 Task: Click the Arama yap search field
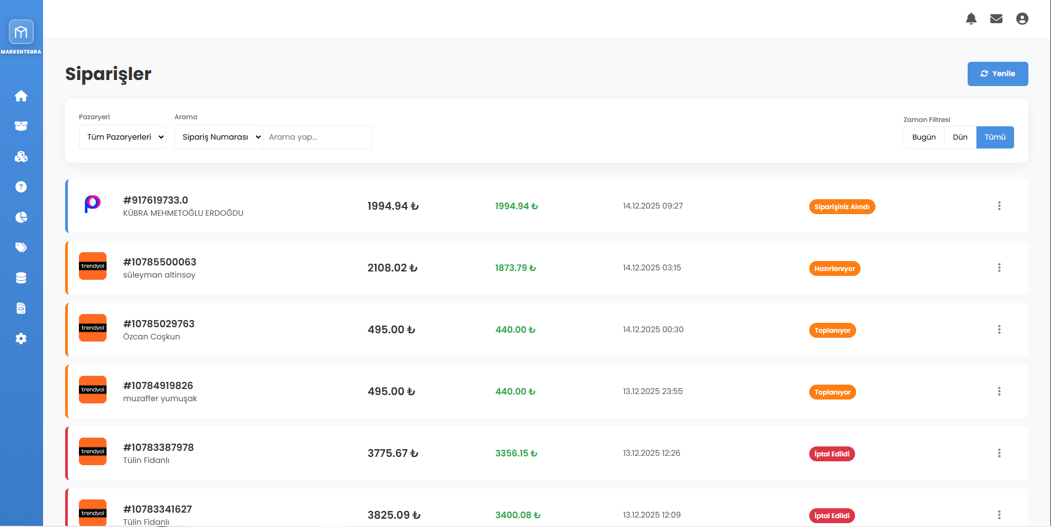pos(317,137)
